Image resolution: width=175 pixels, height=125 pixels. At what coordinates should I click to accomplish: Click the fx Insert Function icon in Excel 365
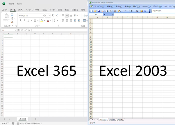pos(29,30)
